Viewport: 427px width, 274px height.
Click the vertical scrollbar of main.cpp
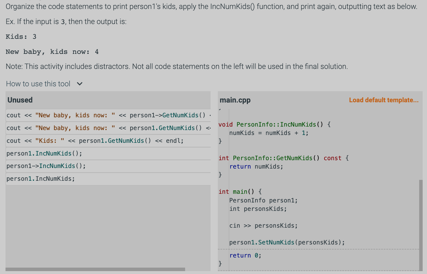click(x=421, y=225)
